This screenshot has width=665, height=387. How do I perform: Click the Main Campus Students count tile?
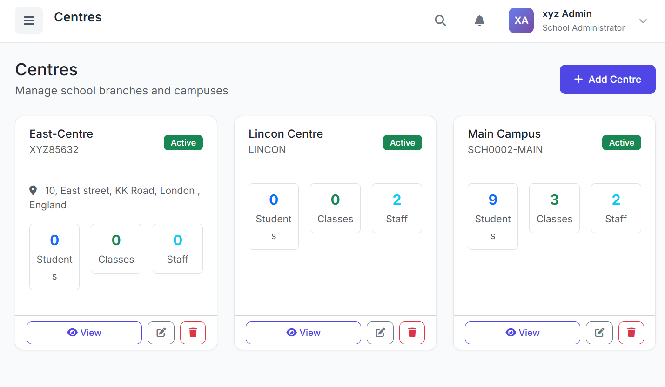click(x=493, y=216)
